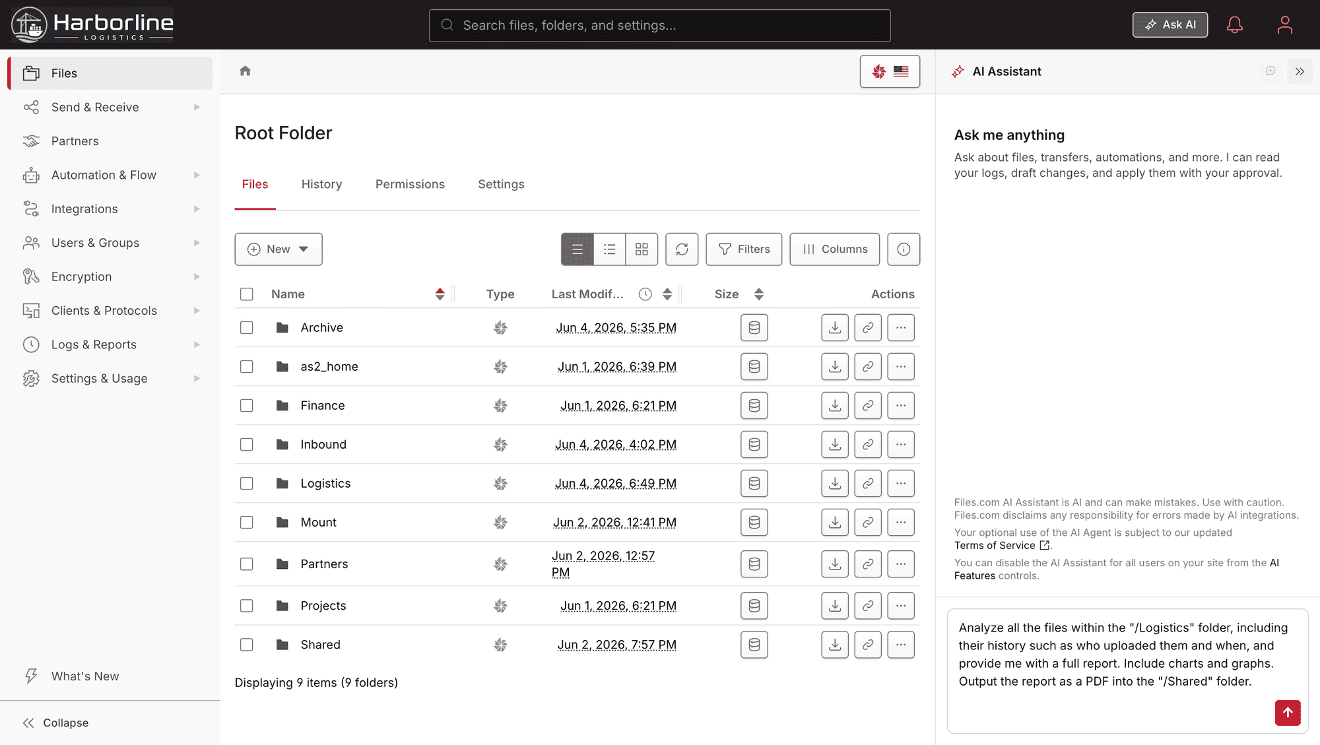1320x745 pixels.
Task: Check the Shared folder checkbox
Action: tap(247, 645)
